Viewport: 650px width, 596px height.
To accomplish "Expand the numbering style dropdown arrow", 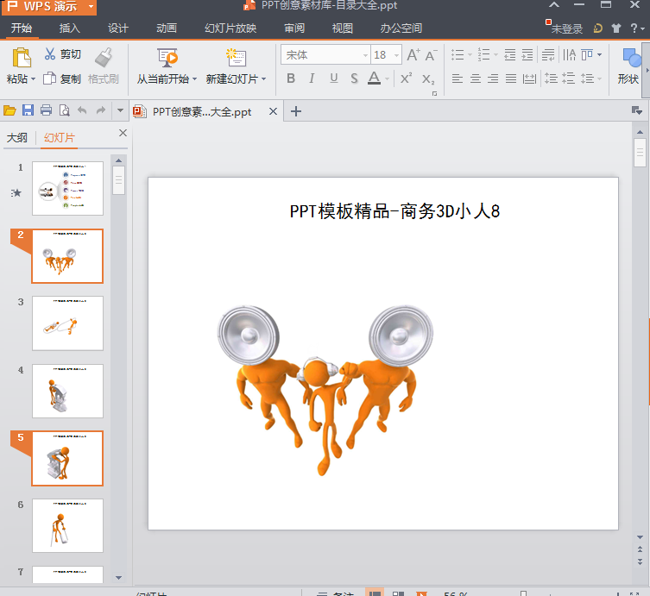I will click(495, 54).
